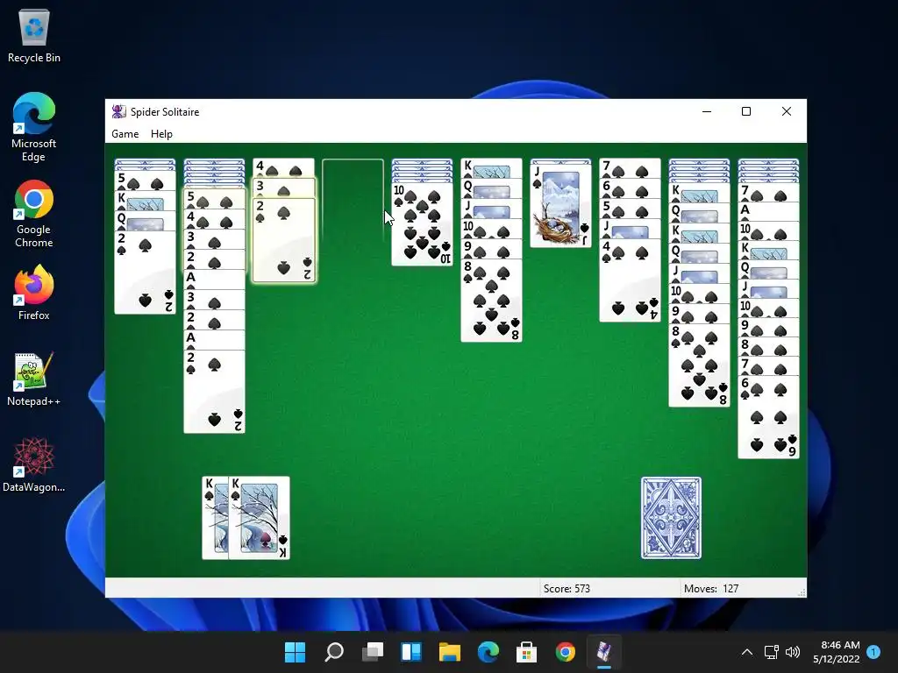Open the Windows Start menu
The width and height of the screenshot is (898, 673).
pyautogui.click(x=296, y=652)
